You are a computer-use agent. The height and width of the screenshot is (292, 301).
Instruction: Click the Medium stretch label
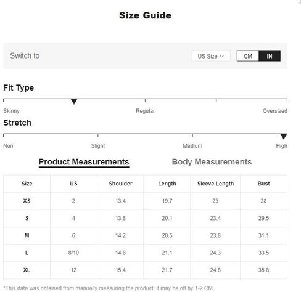pyautogui.click(x=192, y=146)
